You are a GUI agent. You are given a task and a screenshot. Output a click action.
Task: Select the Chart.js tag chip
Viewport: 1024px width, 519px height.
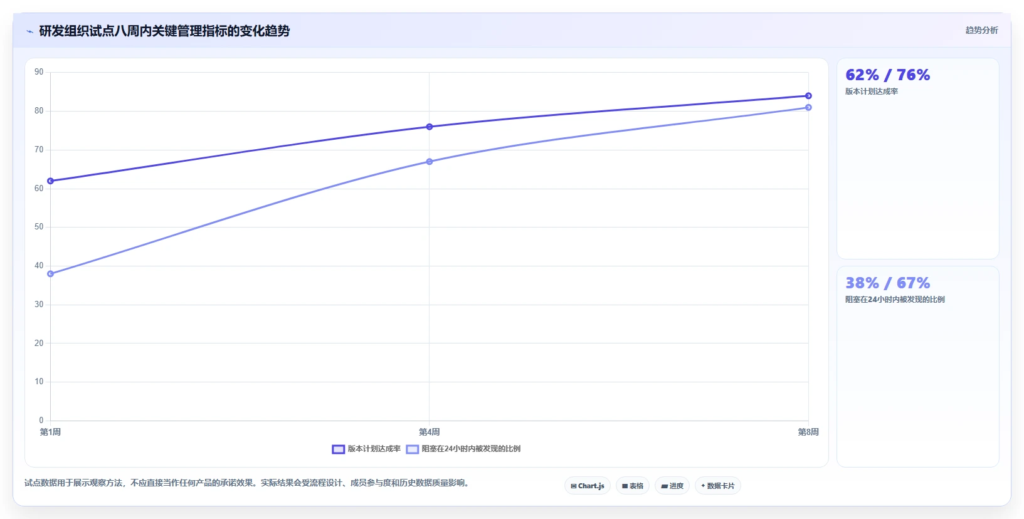pyautogui.click(x=588, y=486)
